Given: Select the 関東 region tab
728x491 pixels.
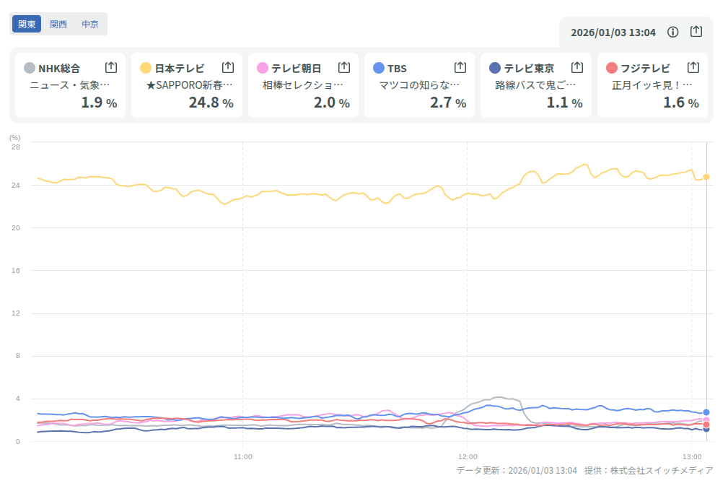Looking at the screenshot, I should 27,24.
